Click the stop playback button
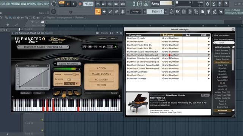The width and height of the screenshot is (243, 136). [x=73, y=4]
